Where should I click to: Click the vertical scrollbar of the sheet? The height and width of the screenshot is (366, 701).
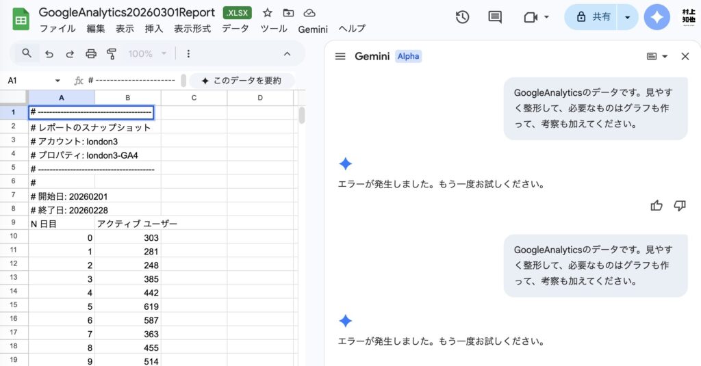[302, 116]
